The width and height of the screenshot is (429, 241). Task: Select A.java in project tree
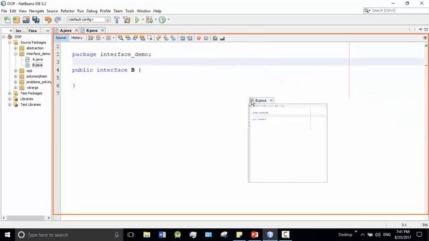click(38, 60)
